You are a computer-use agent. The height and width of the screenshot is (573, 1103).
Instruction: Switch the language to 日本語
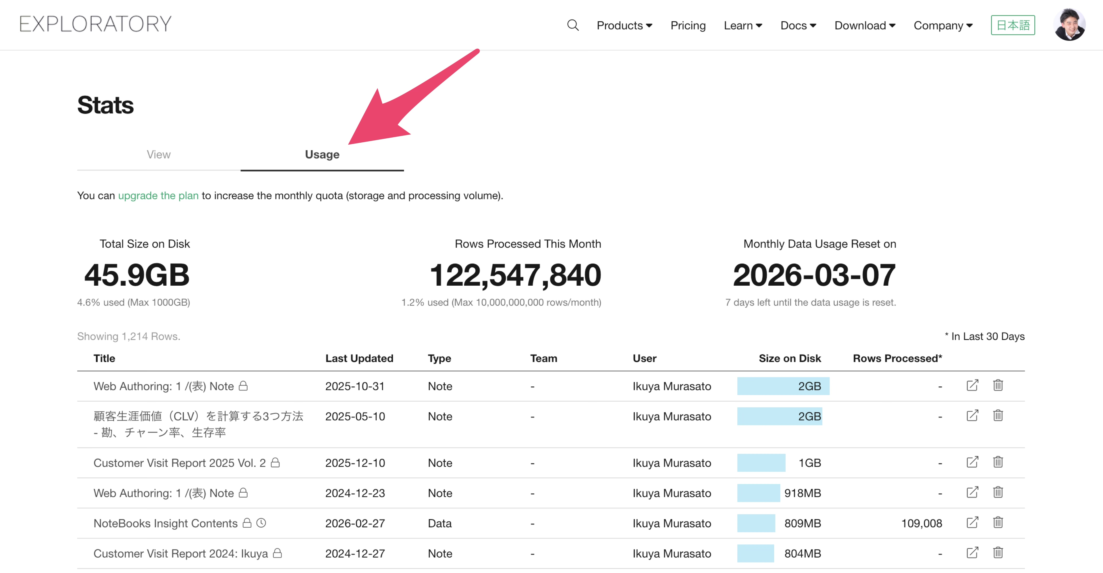[x=1013, y=25]
